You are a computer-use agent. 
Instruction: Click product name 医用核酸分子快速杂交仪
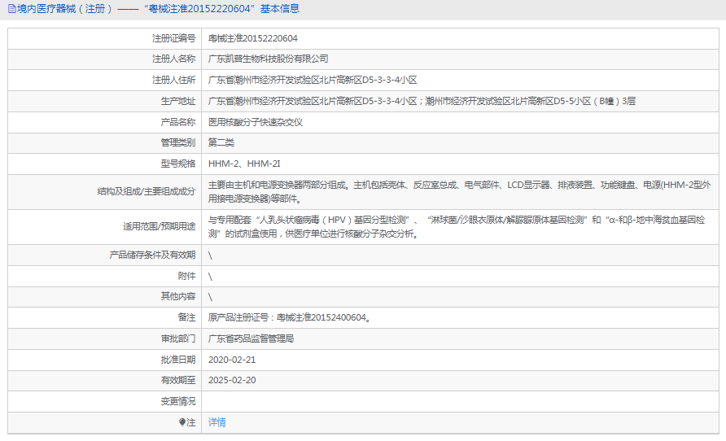pos(255,122)
